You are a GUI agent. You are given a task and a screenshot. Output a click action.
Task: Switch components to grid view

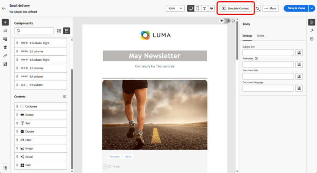pyautogui.click(x=59, y=31)
